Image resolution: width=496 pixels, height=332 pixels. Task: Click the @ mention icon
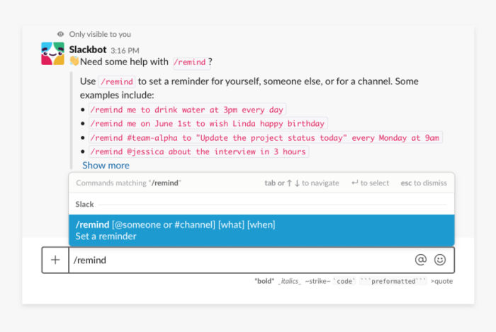tap(421, 260)
